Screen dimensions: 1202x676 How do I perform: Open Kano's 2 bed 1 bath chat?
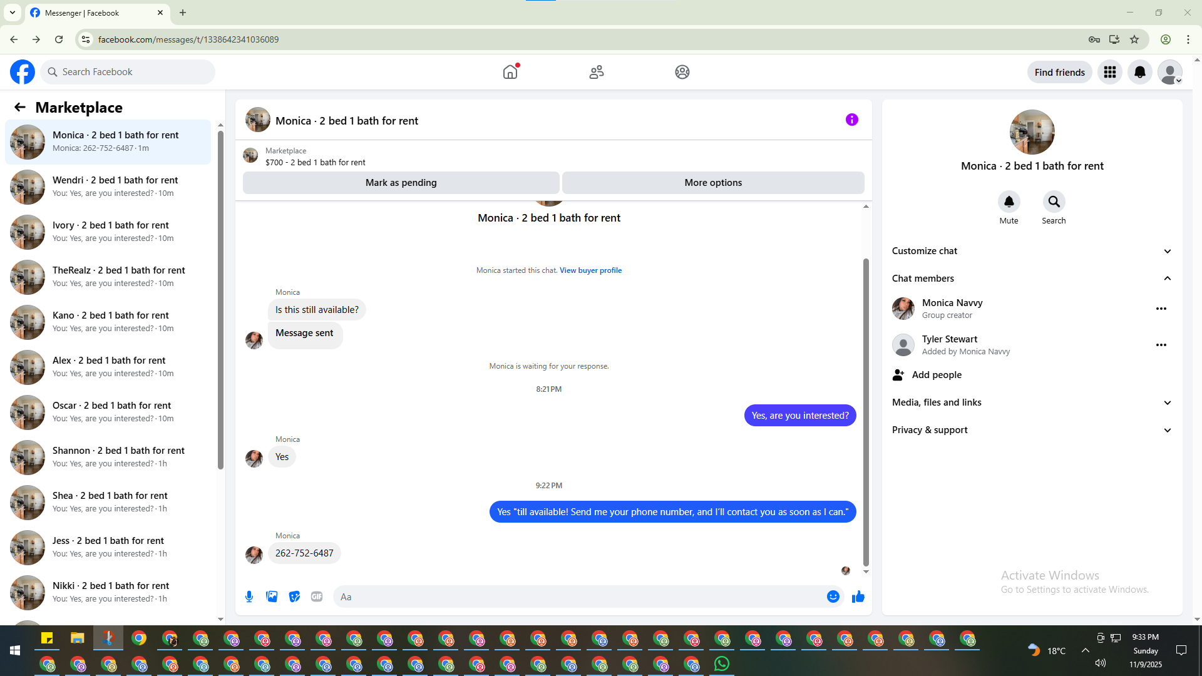click(x=108, y=322)
